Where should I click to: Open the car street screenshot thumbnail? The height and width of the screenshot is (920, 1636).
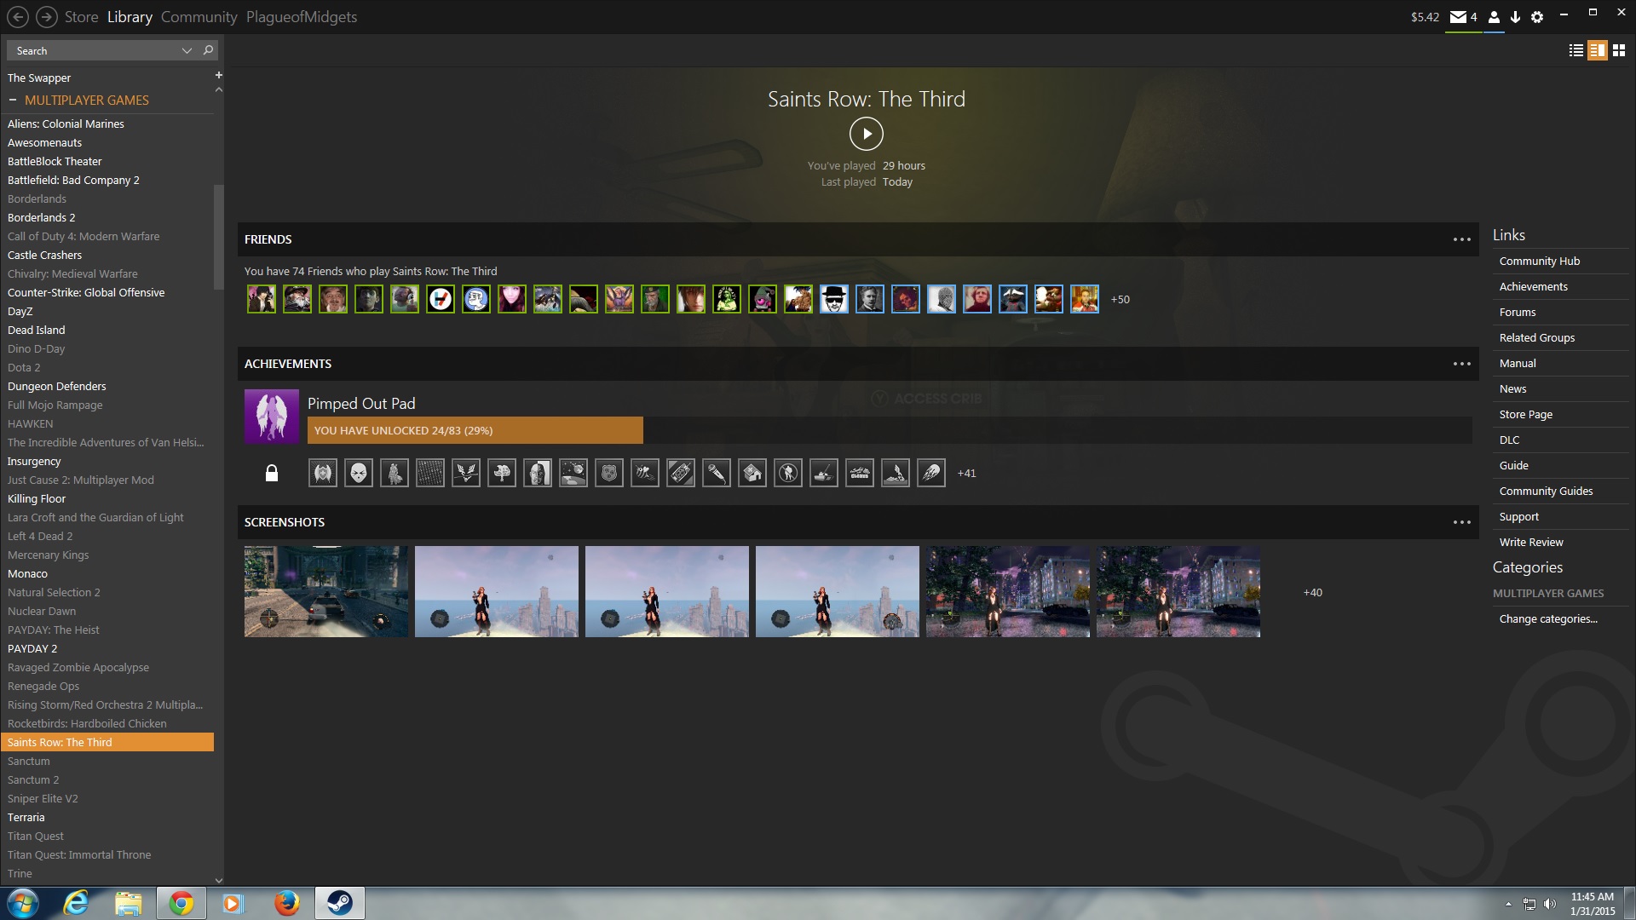click(326, 591)
